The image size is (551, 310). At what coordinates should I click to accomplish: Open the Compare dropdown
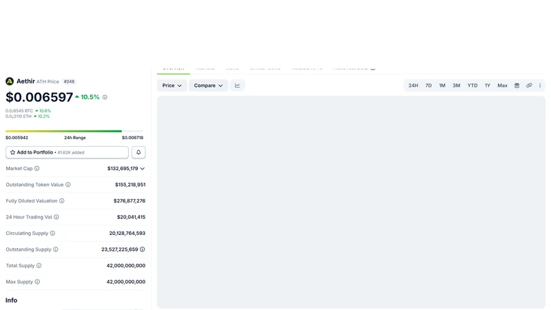coord(209,85)
